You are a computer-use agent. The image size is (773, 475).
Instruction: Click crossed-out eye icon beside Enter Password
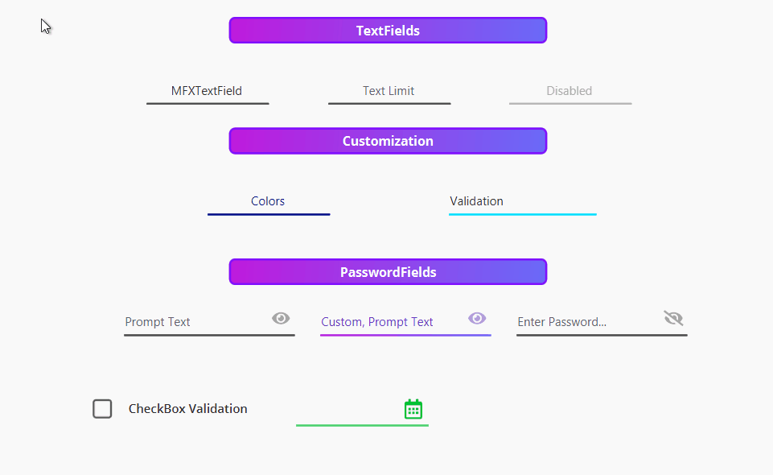[673, 318]
